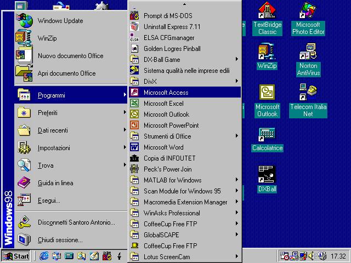Open Dati recenti submenu
351x263 pixels.
71,130
